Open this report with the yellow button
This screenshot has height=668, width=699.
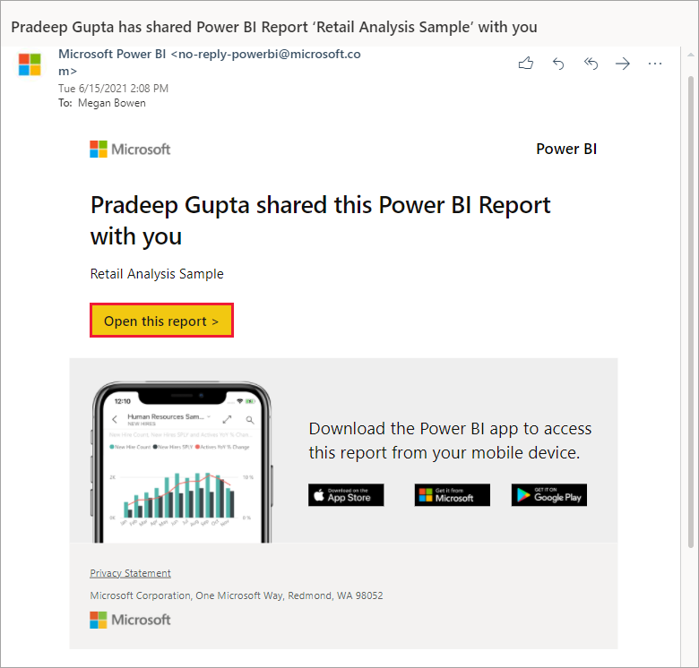[x=162, y=321]
